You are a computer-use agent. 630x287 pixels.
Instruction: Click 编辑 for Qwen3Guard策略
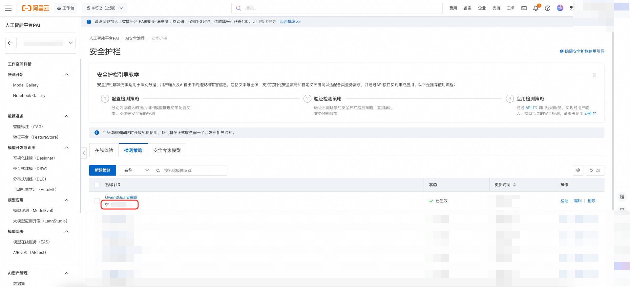[x=578, y=201]
